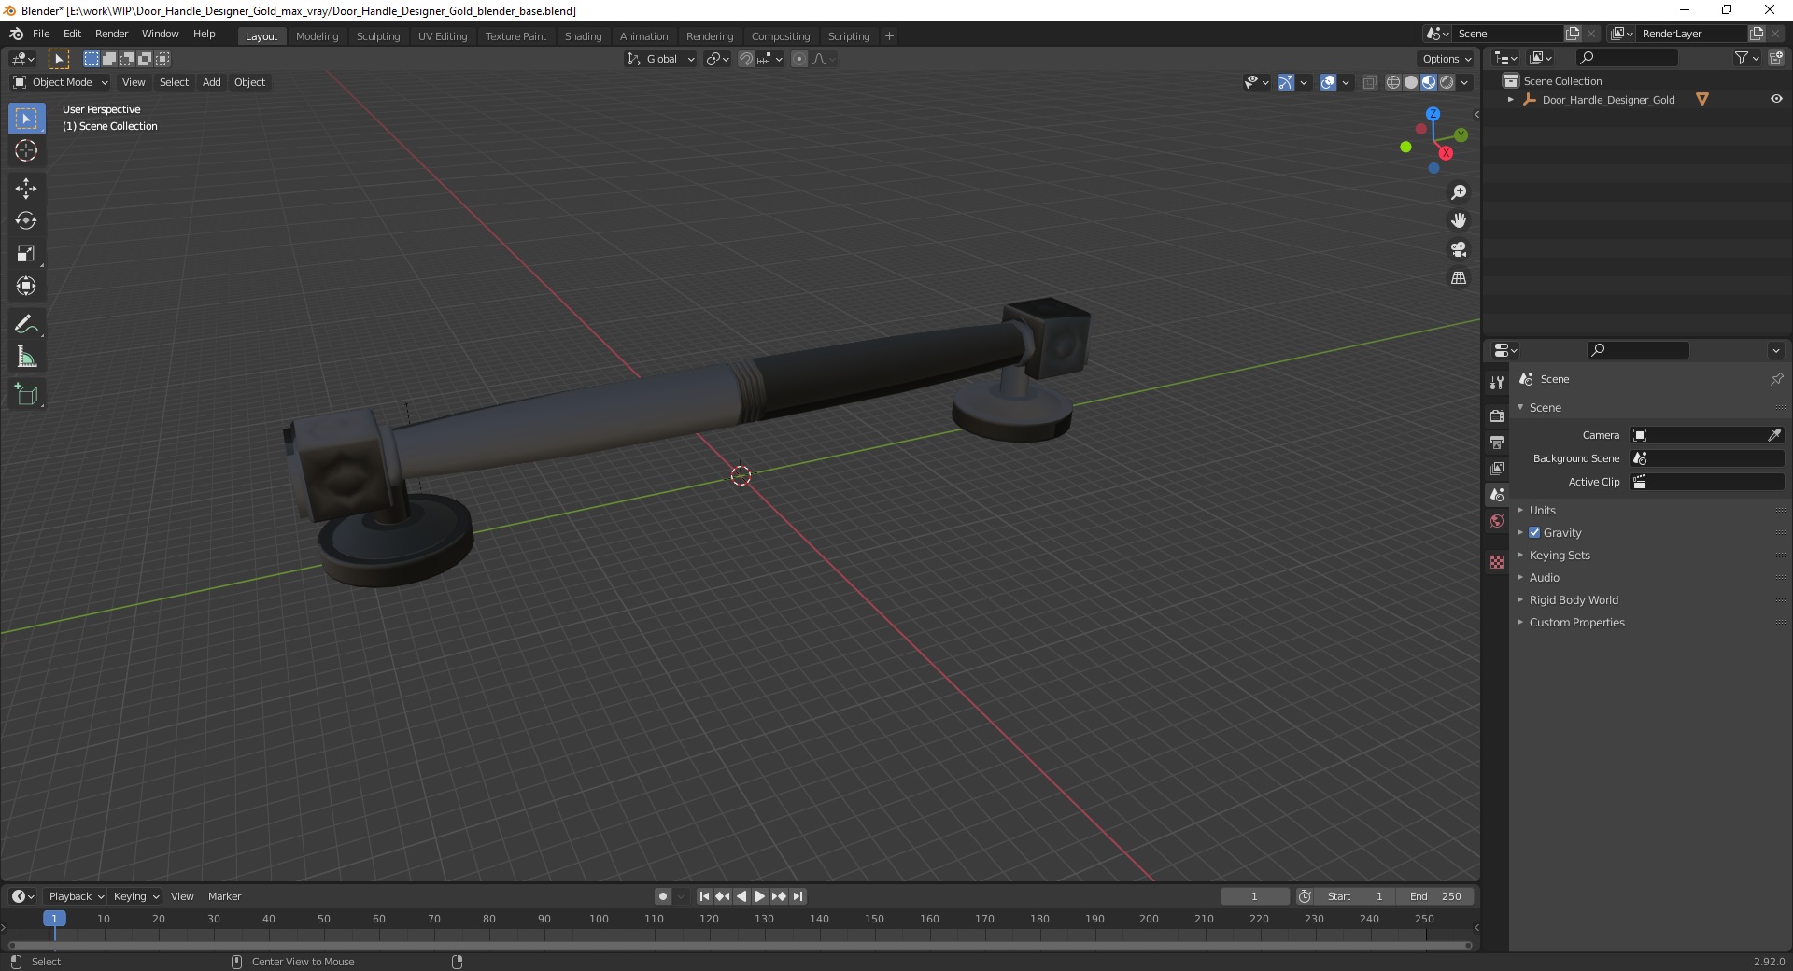Jump to the end frame button

click(x=798, y=896)
